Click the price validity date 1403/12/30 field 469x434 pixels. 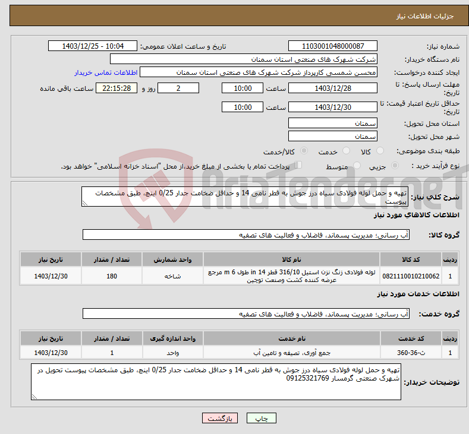pos(333,107)
